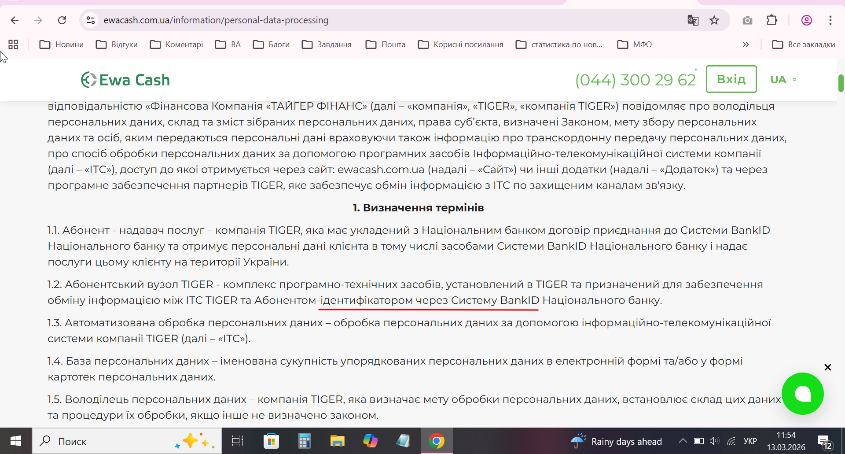This screenshot has height=454, width=845.
Task: Click paragraph 1.5 Володілець персональних даних
Action: (414, 407)
